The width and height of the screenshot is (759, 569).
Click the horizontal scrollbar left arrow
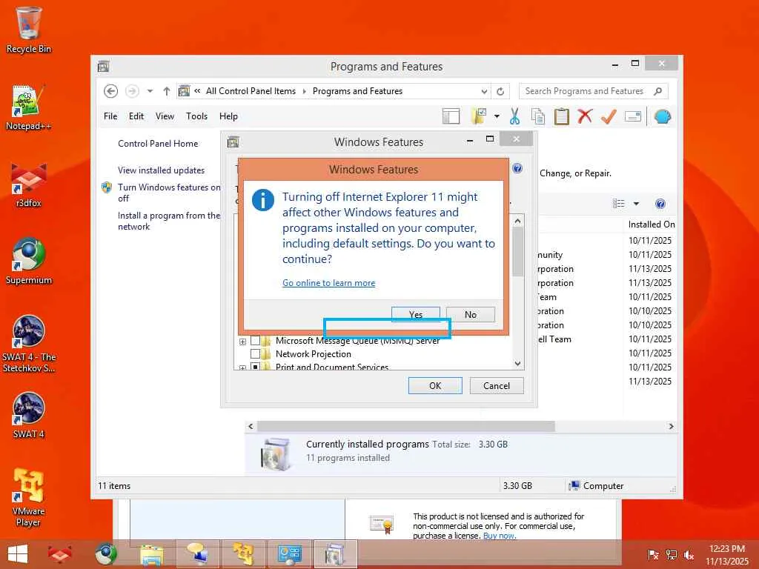[251, 426]
